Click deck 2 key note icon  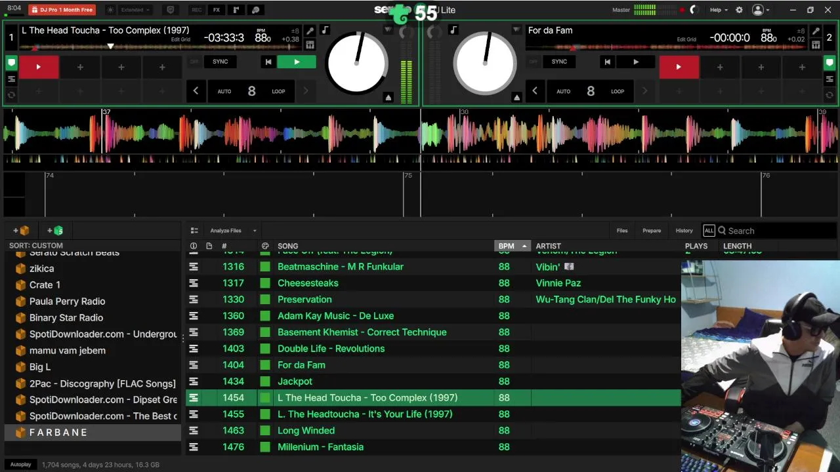click(x=453, y=30)
